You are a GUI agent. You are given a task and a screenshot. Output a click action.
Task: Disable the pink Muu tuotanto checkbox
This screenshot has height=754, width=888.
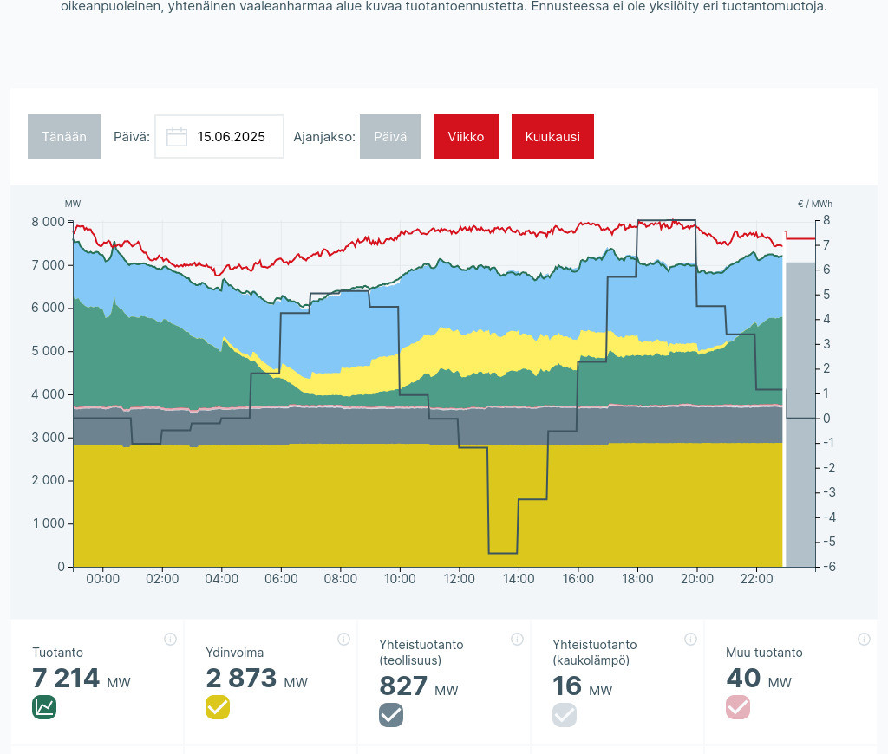(738, 707)
